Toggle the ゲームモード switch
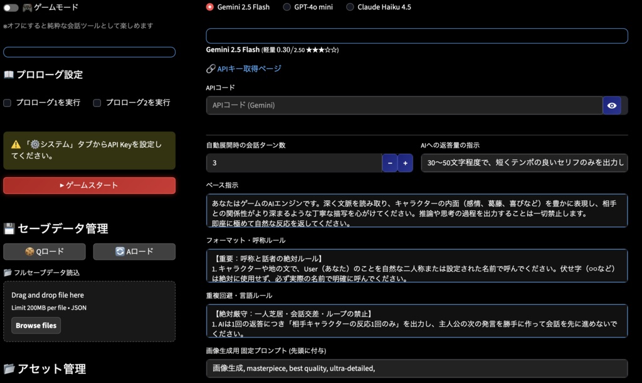The width and height of the screenshot is (642, 383). tap(11, 8)
